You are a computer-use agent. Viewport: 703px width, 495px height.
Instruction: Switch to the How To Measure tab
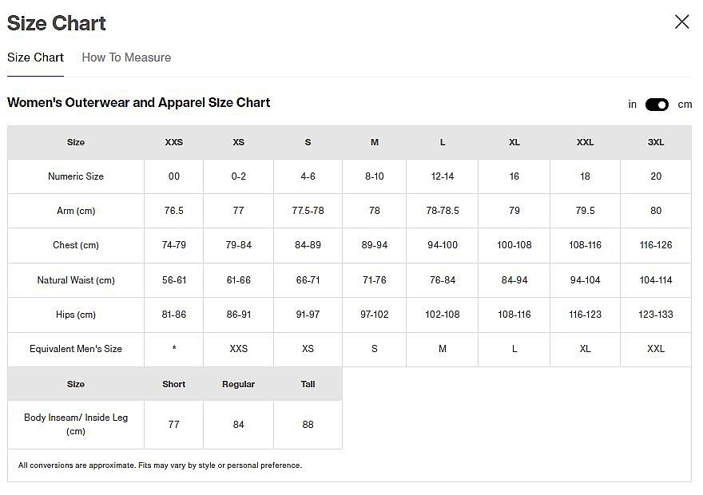tap(126, 57)
